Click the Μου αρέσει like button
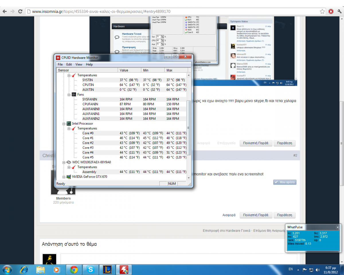Image resolution: width=344 pixels, height=275 pixels. click(x=285, y=182)
